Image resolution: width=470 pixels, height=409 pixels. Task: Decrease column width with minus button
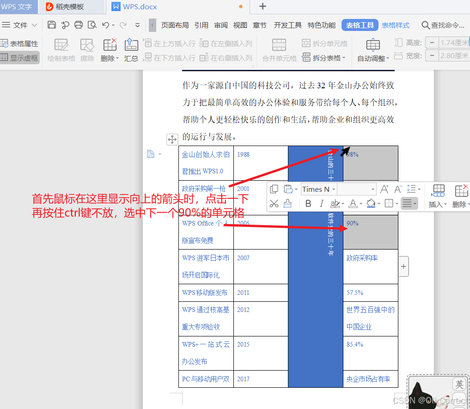pyautogui.click(x=432, y=55)
